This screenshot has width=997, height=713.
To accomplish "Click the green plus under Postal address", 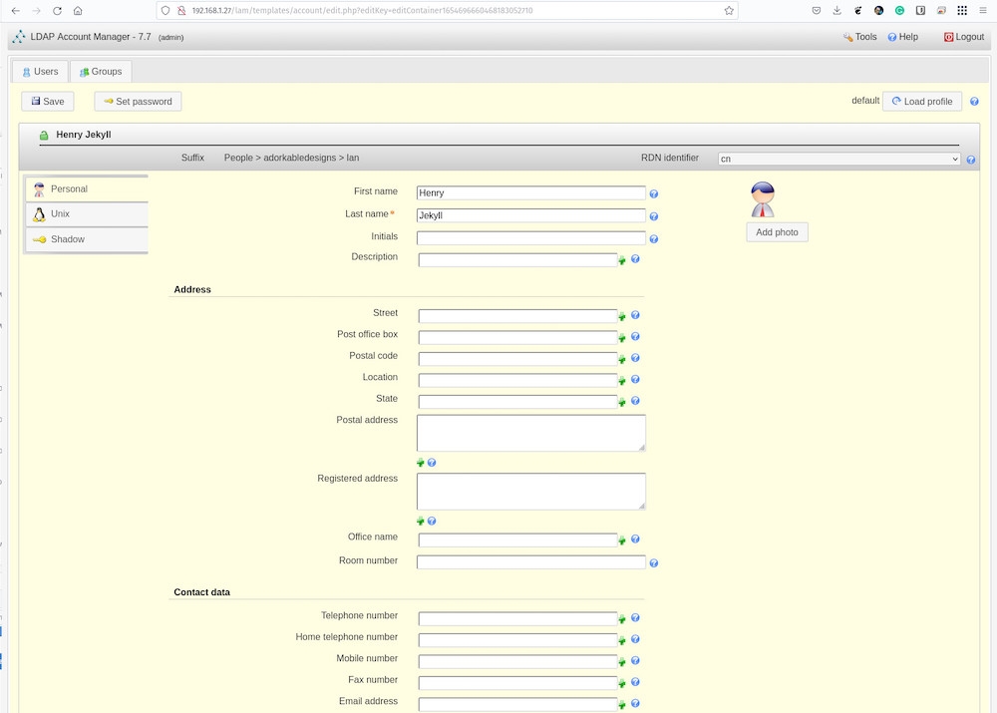I will 421,463.
